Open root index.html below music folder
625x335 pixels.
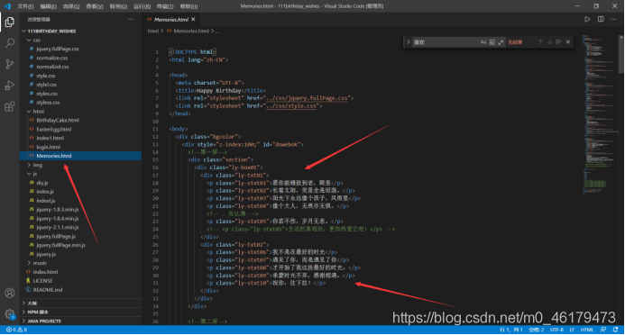click(45, 272)
